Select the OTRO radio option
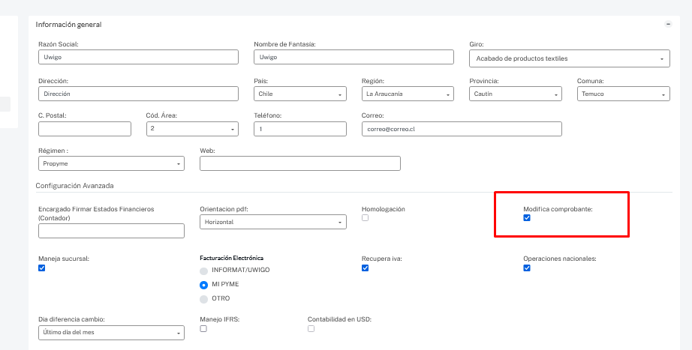 coord(203,299)
